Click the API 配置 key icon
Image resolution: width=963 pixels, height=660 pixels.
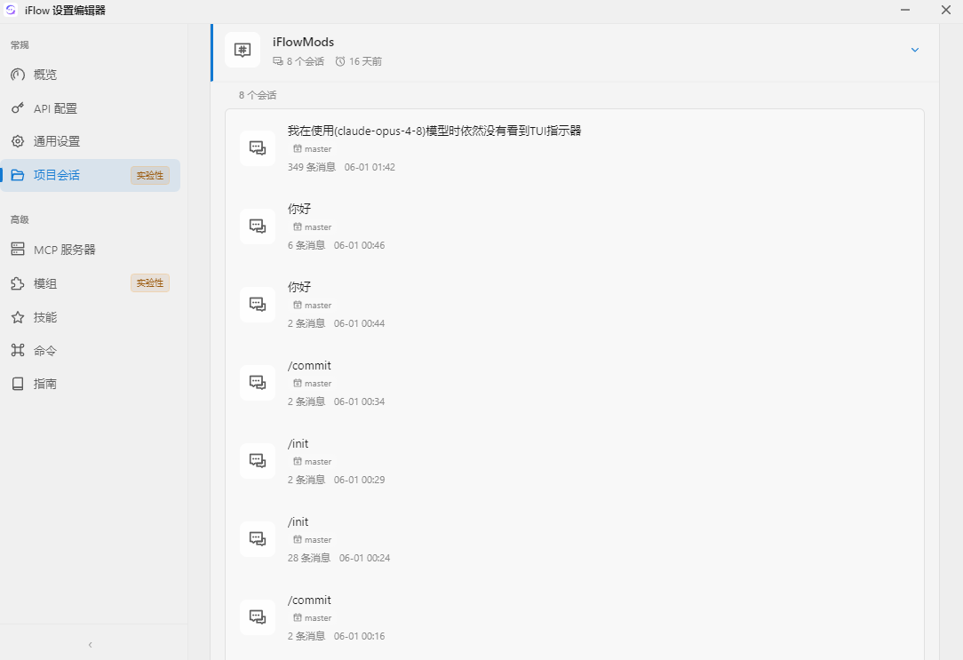click(x=18, y=108)
